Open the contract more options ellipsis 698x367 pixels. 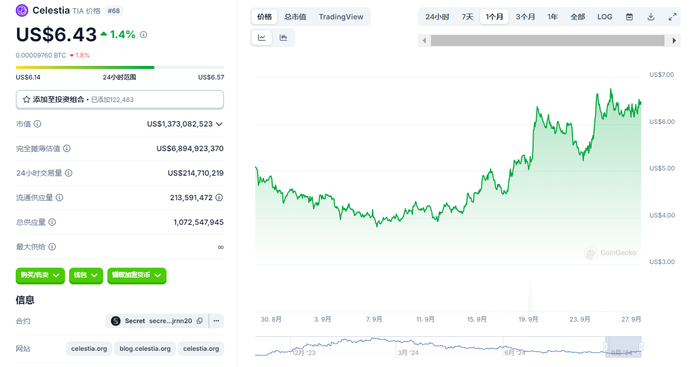[x=216, y=321]
